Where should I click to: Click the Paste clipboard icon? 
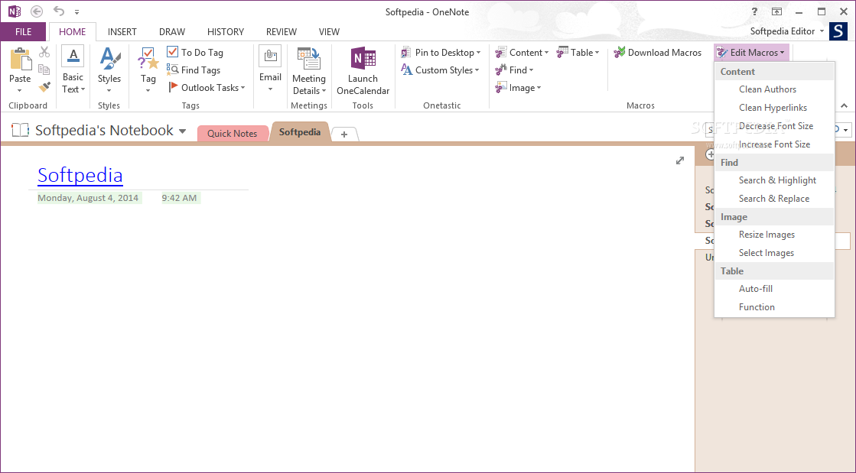20,58
